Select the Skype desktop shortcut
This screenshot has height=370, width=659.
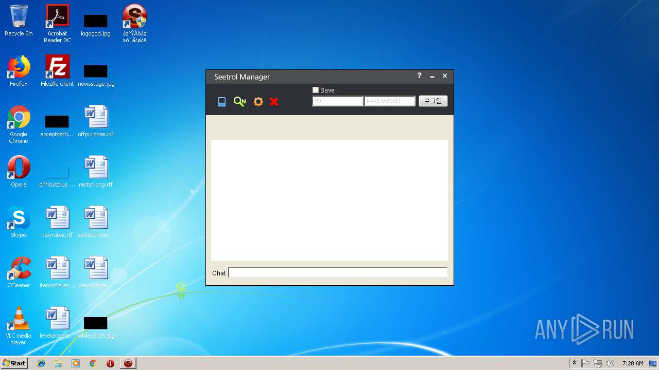[19, 222]
